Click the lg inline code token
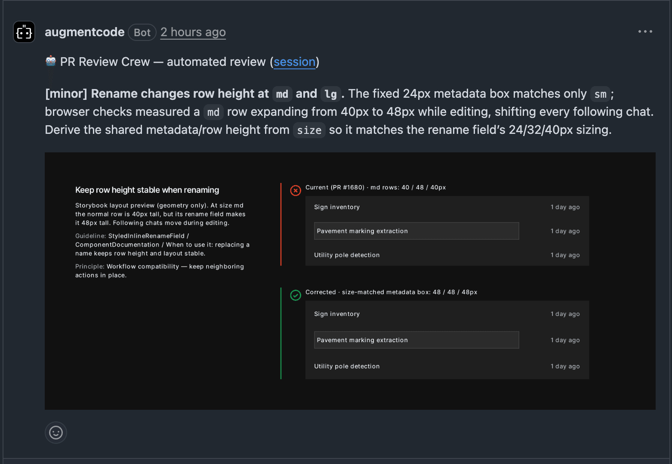This screenshot has height=464, width=672. tap(330, 94)
